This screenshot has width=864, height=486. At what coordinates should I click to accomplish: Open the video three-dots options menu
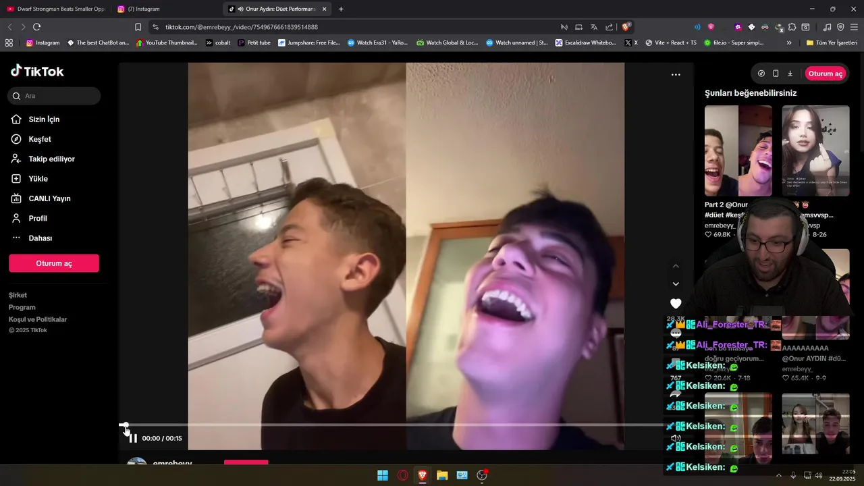676,75
